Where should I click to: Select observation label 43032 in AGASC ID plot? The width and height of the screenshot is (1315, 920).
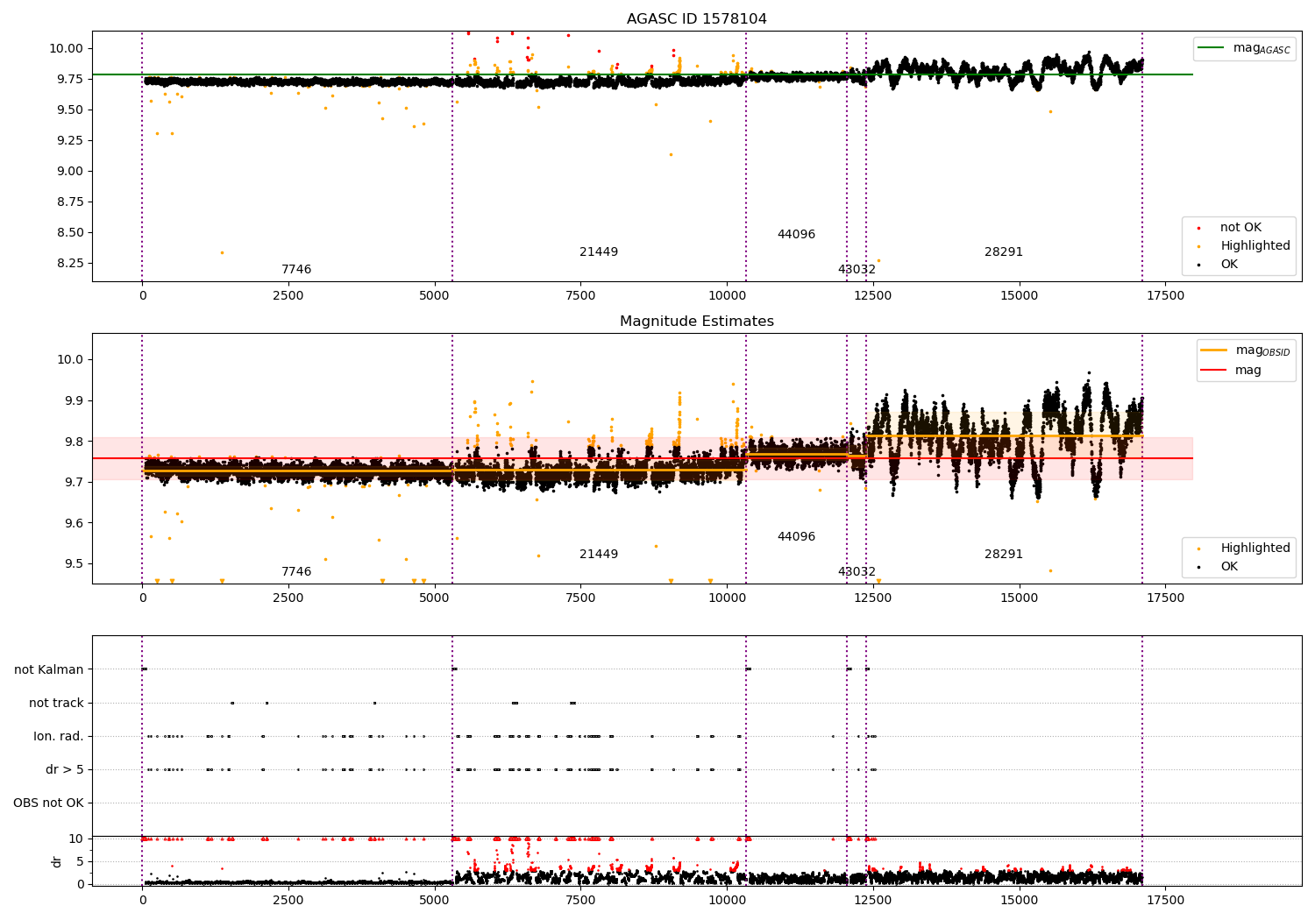click(857, 270)
